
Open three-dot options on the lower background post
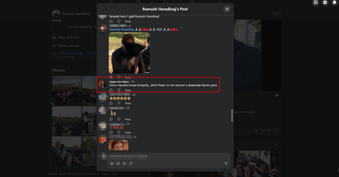[x=276, y=145]
